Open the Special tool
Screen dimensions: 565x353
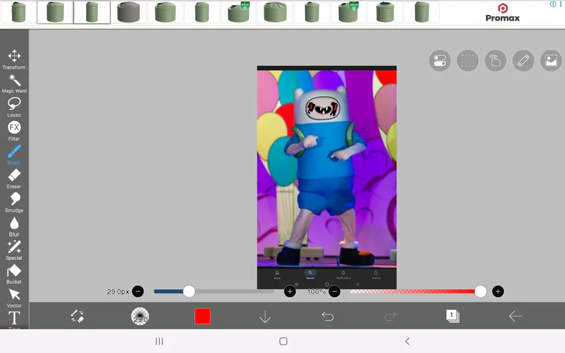point(14,250)
